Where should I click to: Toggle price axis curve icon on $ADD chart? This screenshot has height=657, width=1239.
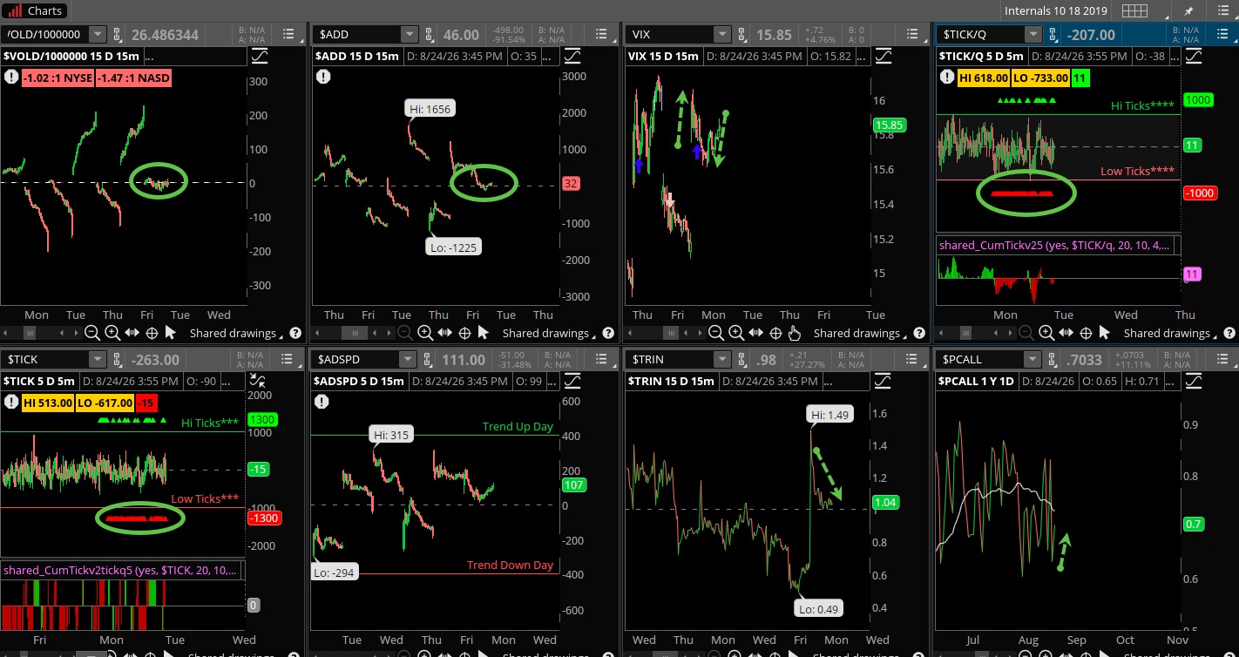click(572, 57)
